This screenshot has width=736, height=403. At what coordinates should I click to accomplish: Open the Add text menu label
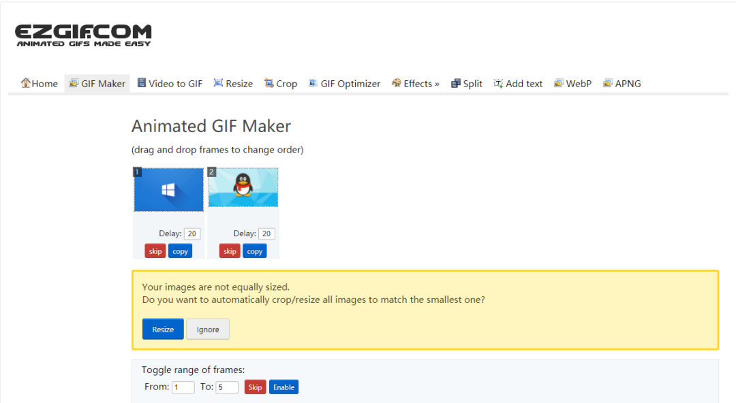[524, 84]
